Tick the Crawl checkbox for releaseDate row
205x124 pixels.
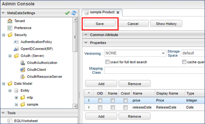(x=125, y=107)
